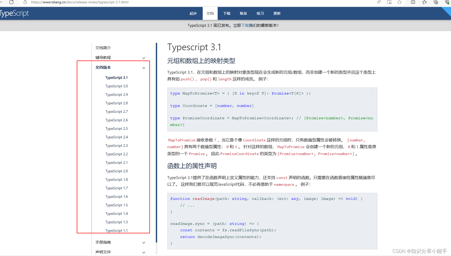Open split screen view
This screenshot has width=451, height=256.
[413, 2]
